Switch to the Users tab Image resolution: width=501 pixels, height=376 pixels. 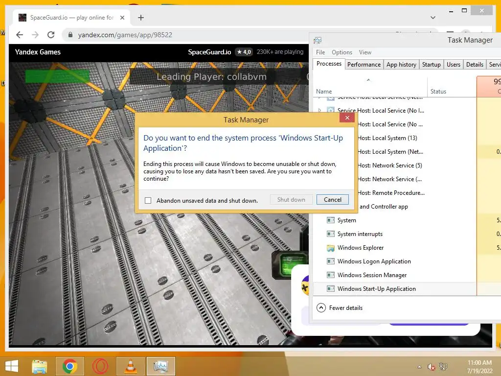click(x=454, y=65)
